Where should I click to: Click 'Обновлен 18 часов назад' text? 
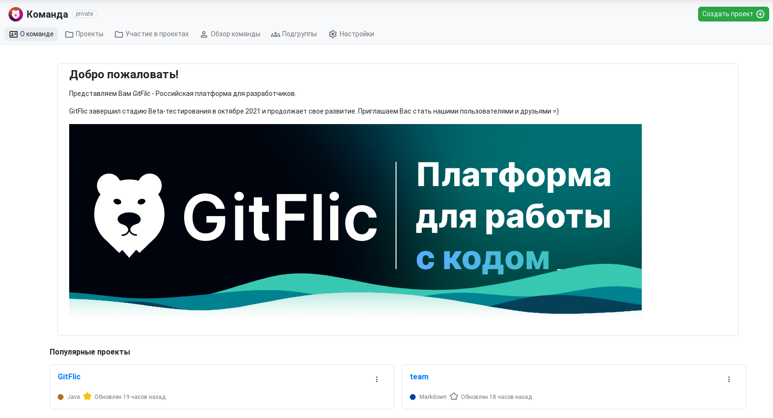(x=496, y=397)
